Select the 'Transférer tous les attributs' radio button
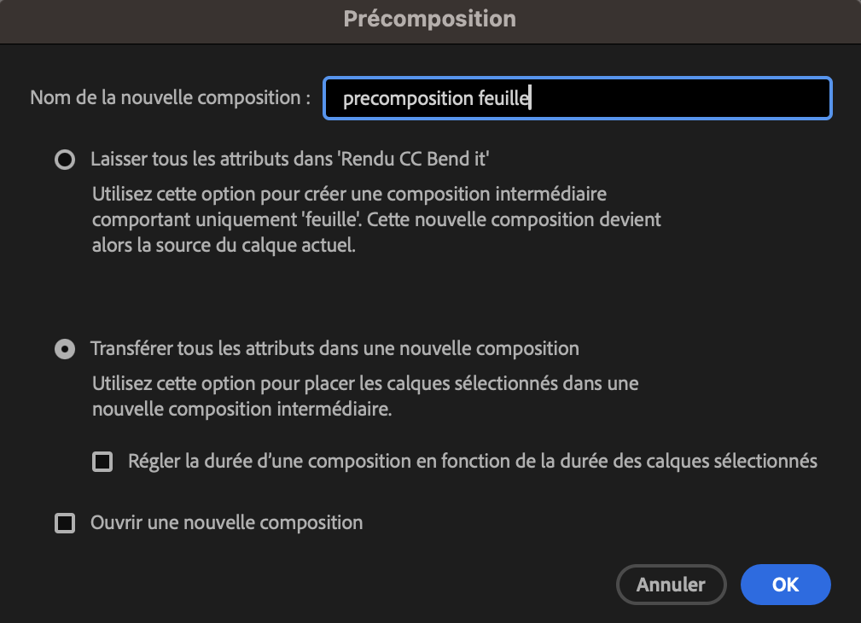Viewport: 861px width, 623px height. (x=64, y=349)
